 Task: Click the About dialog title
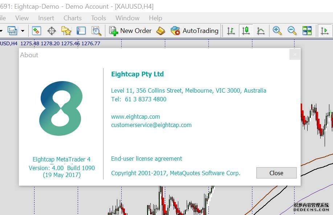coord(29,55)
